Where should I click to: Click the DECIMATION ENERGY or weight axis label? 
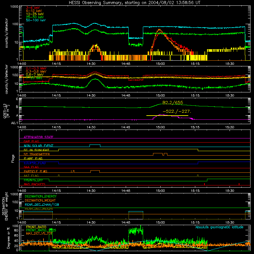point(5,206)
